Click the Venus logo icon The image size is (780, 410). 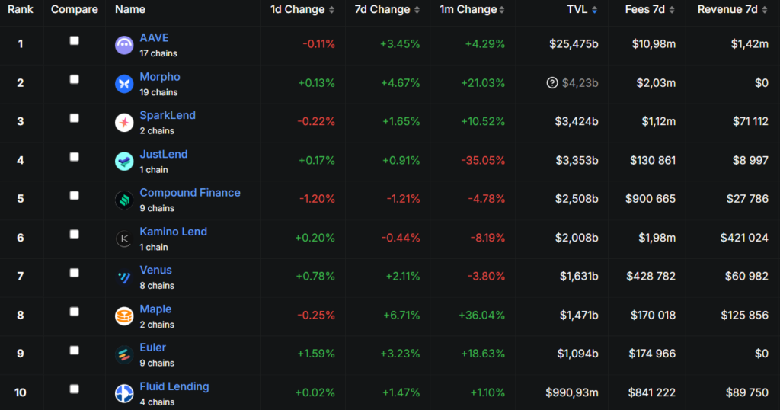tap(124, 277)
